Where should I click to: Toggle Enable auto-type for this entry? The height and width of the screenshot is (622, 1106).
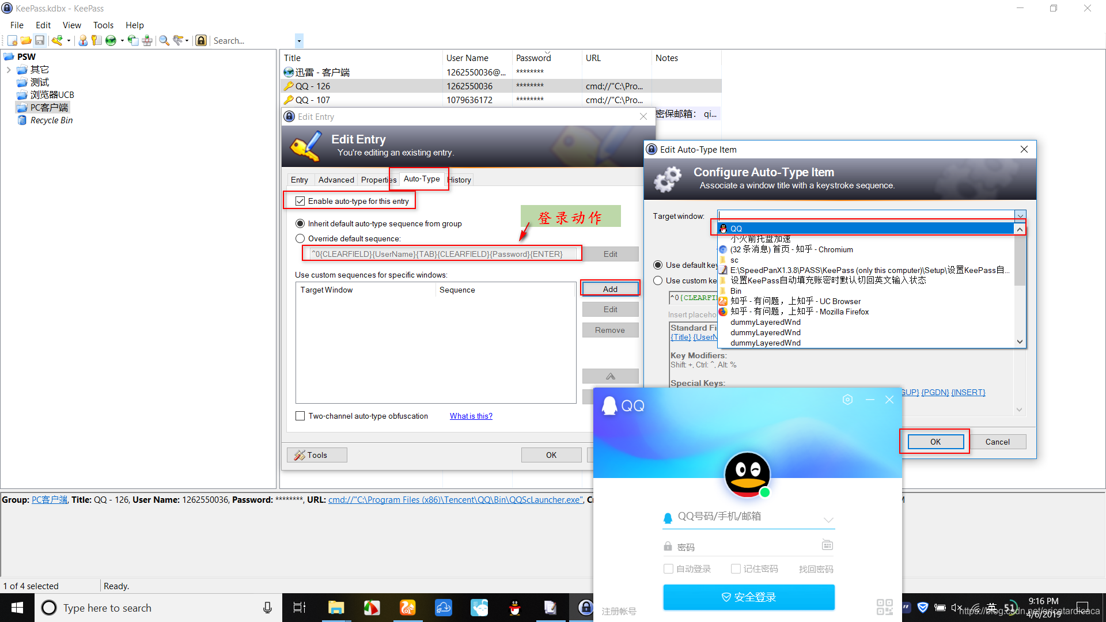tap(300, 201)
